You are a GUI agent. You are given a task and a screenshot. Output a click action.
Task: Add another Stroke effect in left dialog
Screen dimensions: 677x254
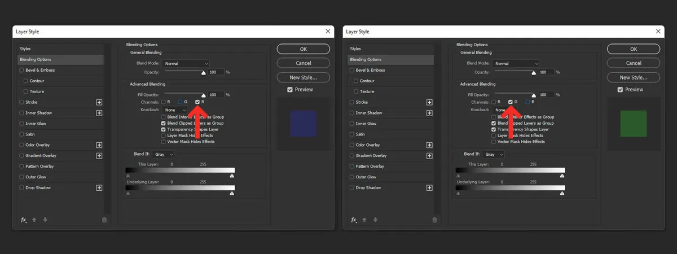point(99,102)
